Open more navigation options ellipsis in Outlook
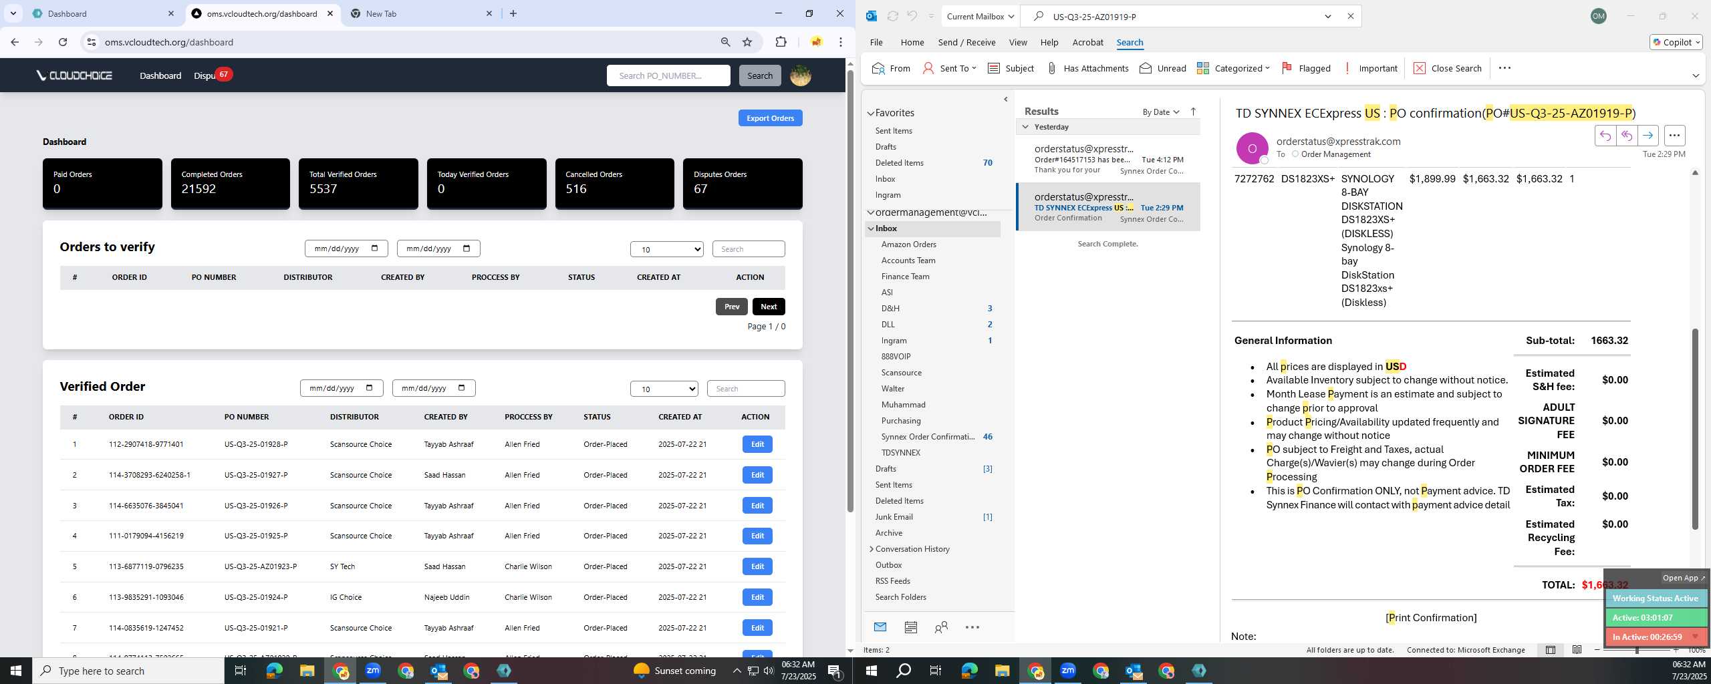 tap(972, 627)
